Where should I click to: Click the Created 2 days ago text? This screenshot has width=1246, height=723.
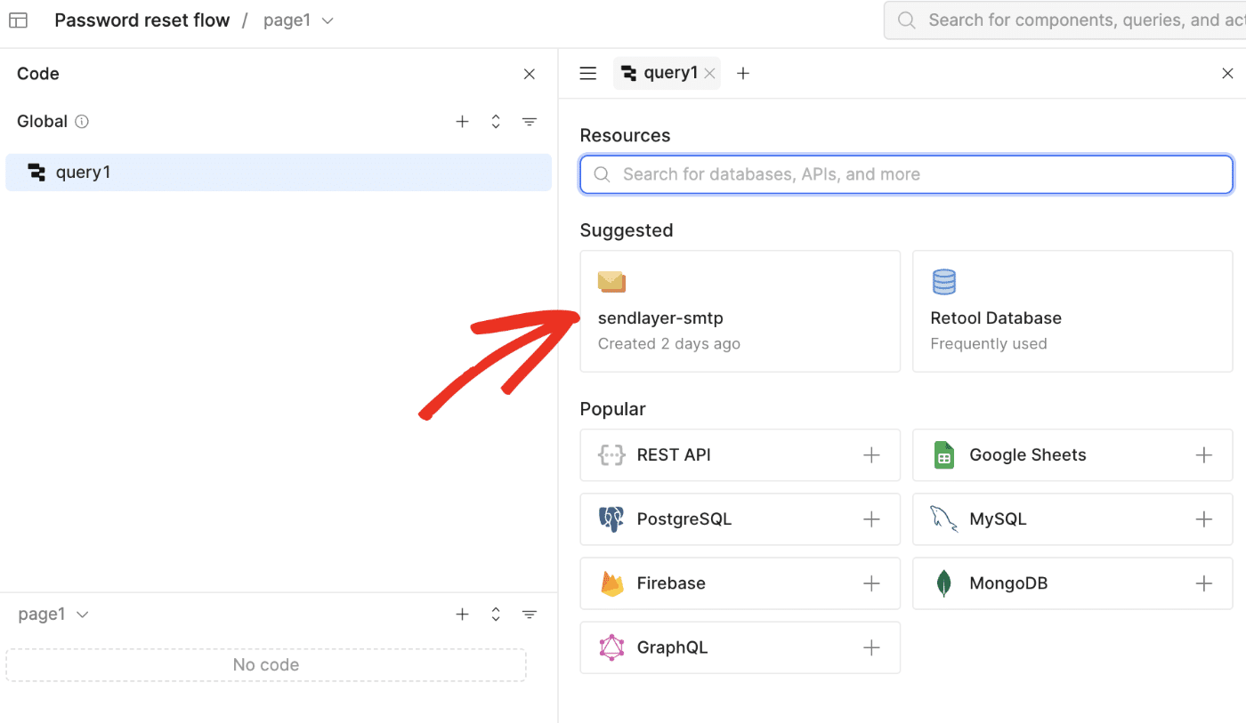tap(669, 344)
